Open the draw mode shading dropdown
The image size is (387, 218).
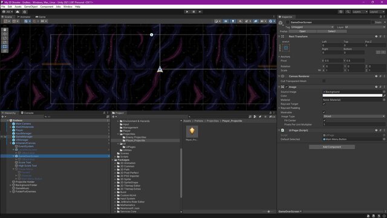point(218,21)
